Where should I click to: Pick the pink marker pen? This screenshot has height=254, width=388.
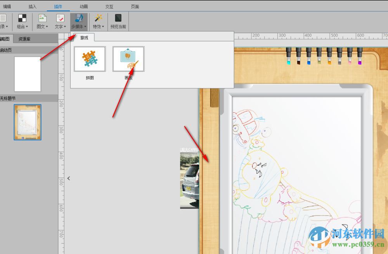350,56
